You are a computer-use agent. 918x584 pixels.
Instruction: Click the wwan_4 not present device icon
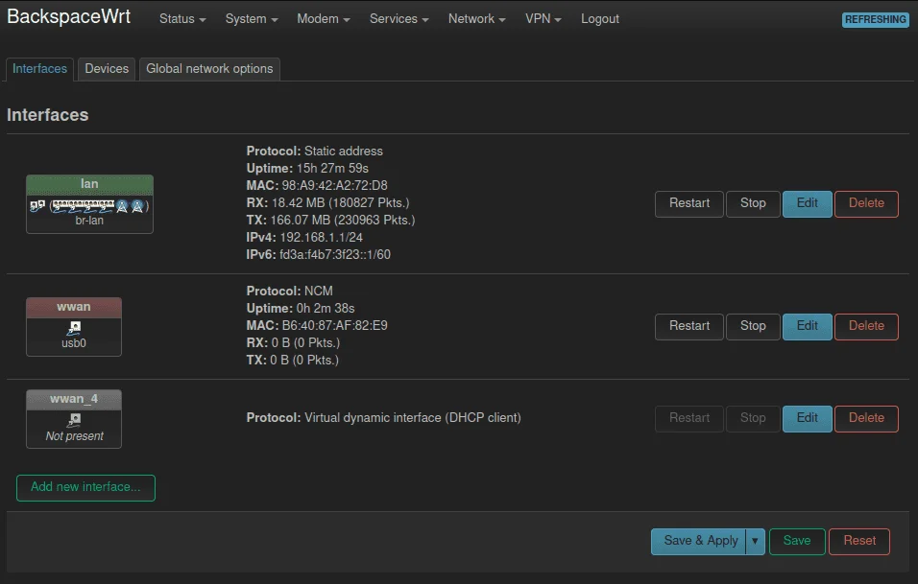pos(74,420)
